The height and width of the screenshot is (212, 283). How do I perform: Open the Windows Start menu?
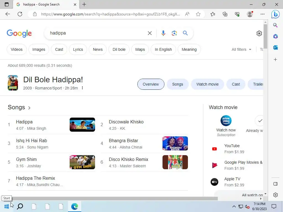(7, 206)
